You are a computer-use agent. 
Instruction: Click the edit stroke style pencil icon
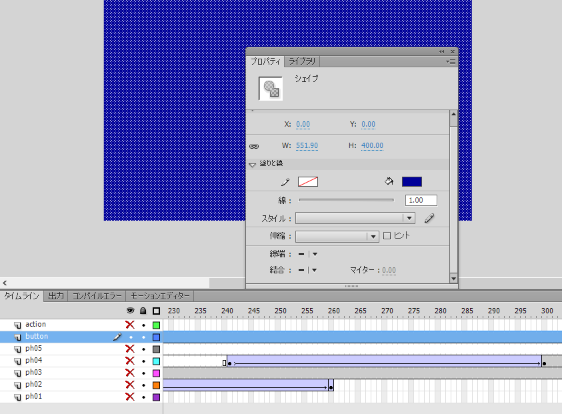pos(429,218)
